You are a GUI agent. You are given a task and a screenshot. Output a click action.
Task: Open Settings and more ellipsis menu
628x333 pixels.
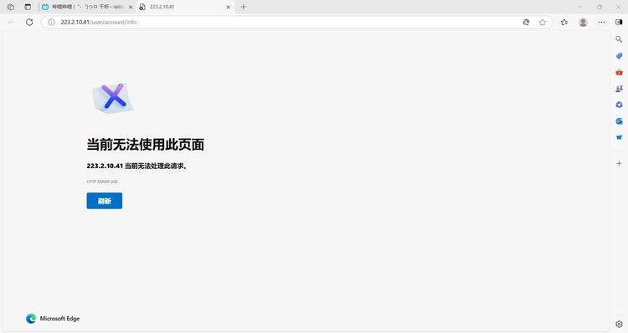(601, 22)
